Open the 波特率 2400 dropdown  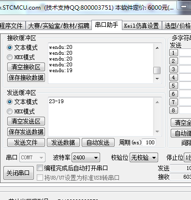tap(86, 157)
